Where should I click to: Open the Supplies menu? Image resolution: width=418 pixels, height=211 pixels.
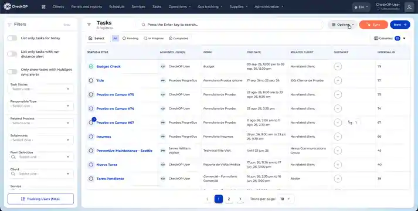(239, 6)
